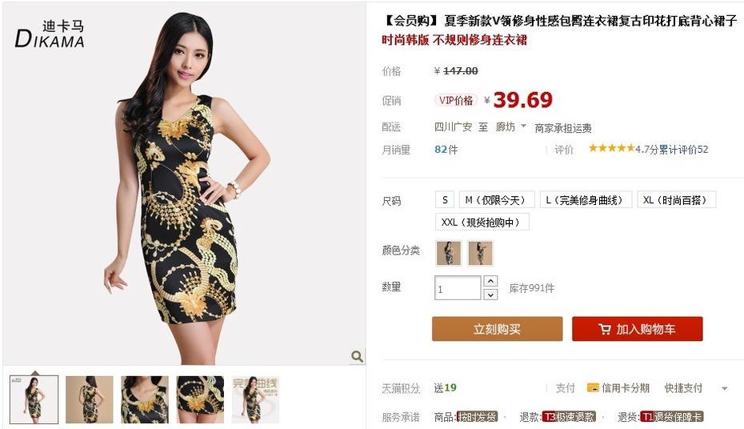
Task: Choose size L（完美修身曲线）
Action: coord(586,200)
